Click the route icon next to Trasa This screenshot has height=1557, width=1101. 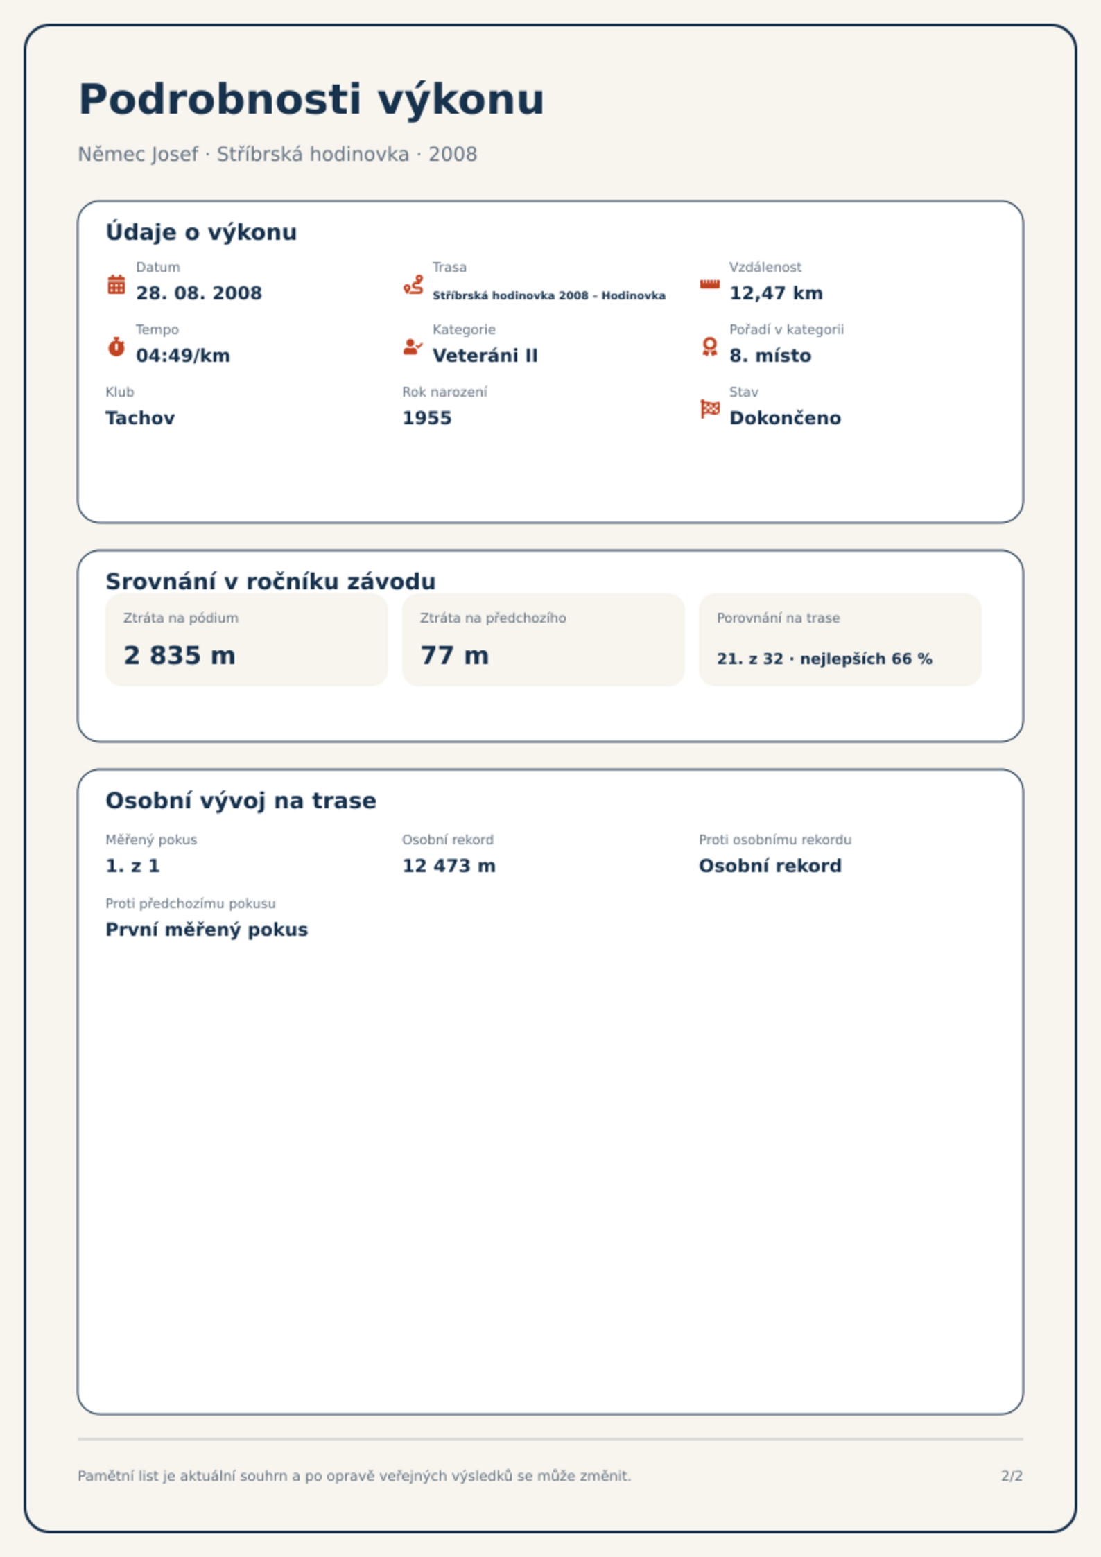pos(413,284)
